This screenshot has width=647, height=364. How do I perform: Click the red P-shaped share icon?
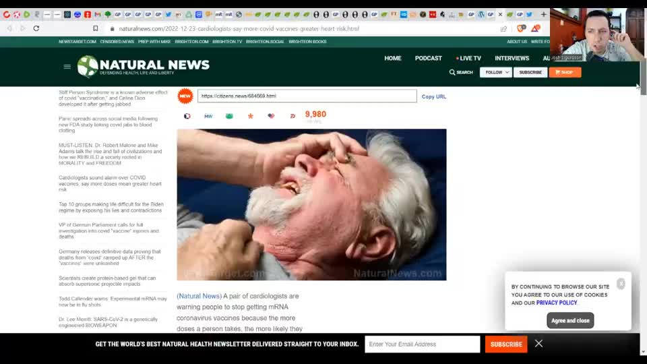tap(292, 116)
